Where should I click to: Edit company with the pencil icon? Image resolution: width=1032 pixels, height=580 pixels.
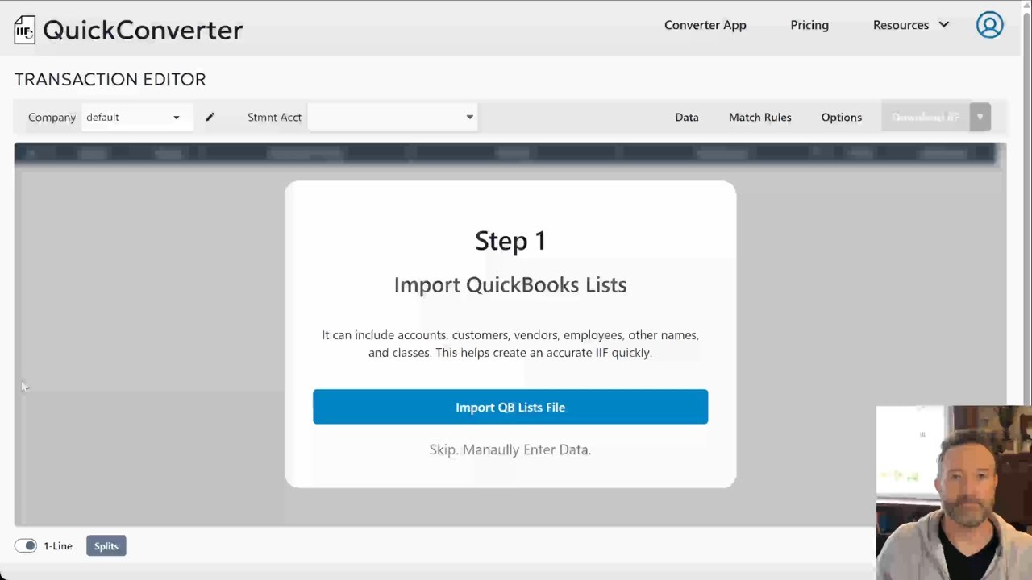tap(210, 117)
